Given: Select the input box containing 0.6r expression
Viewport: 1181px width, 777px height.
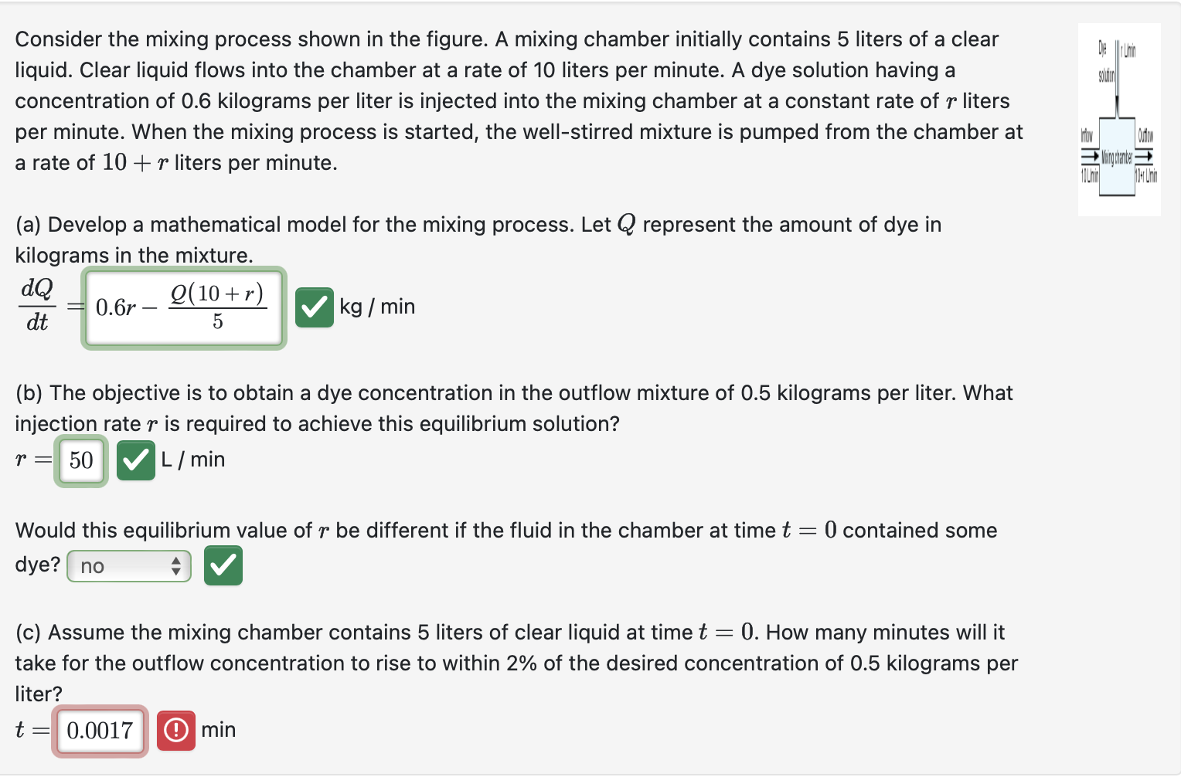Looking at the screenshot, I should 183,307.
